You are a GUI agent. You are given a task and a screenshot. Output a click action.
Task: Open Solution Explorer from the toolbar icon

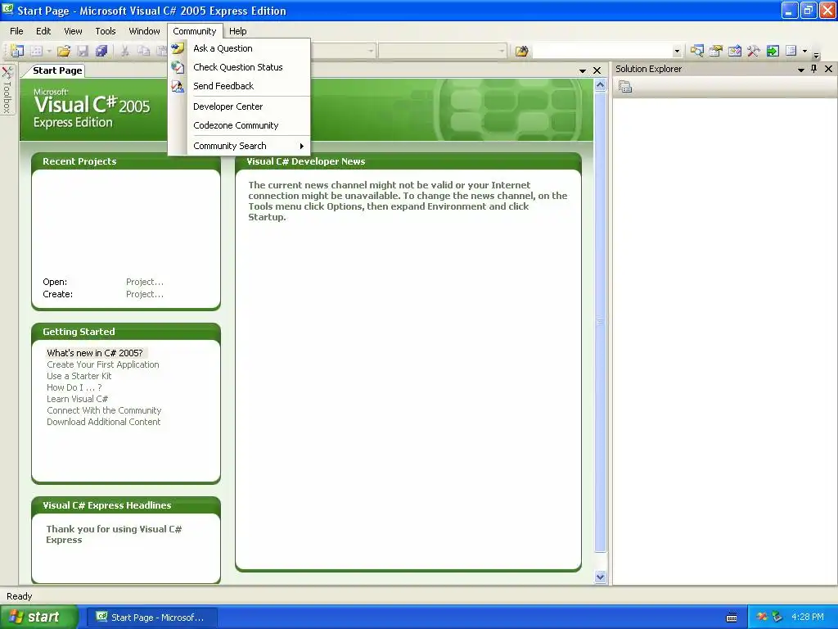[x=697, y=51]
